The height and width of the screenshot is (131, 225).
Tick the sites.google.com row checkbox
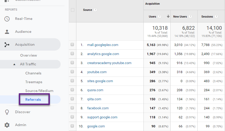point(72,81)
